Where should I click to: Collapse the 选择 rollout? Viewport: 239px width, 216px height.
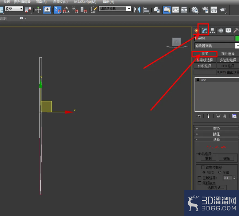pos(216,139)
